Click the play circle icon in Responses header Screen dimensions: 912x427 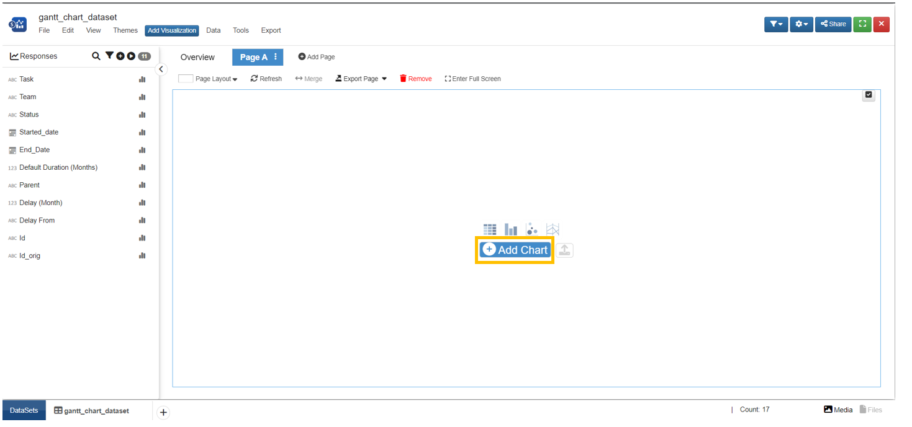131,56
